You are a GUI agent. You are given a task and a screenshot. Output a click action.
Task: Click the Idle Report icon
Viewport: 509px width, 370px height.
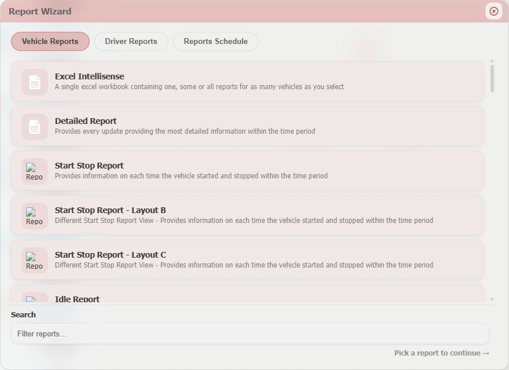tap(34, 297)
